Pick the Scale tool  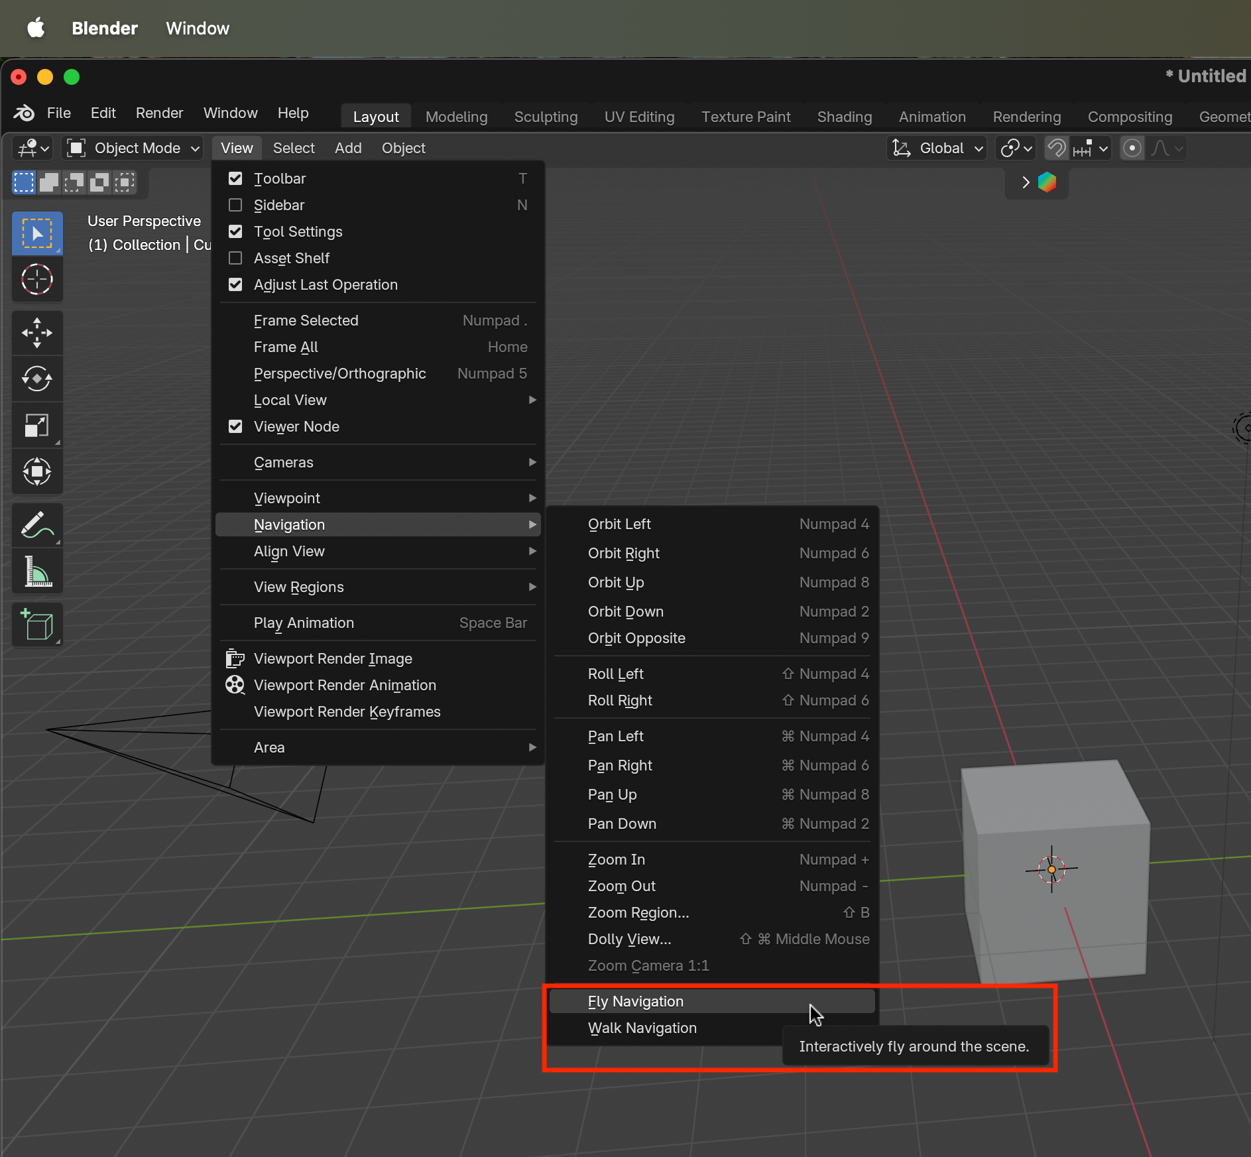tap(37, 426)
